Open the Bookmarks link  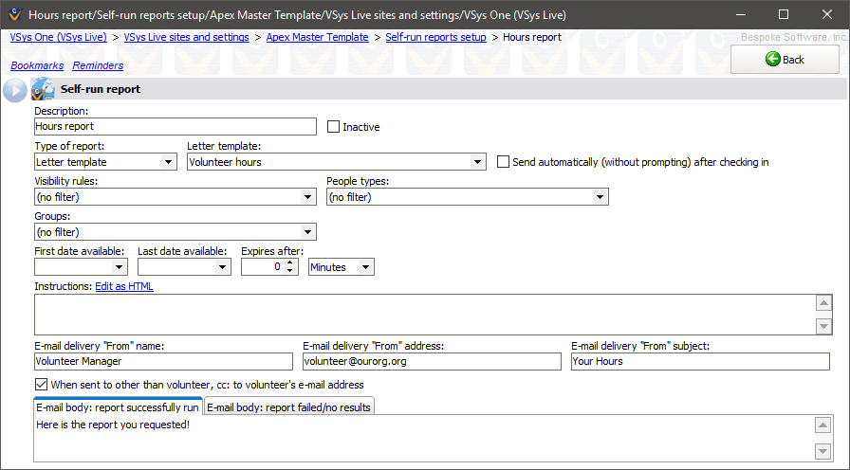click(35, 65)
